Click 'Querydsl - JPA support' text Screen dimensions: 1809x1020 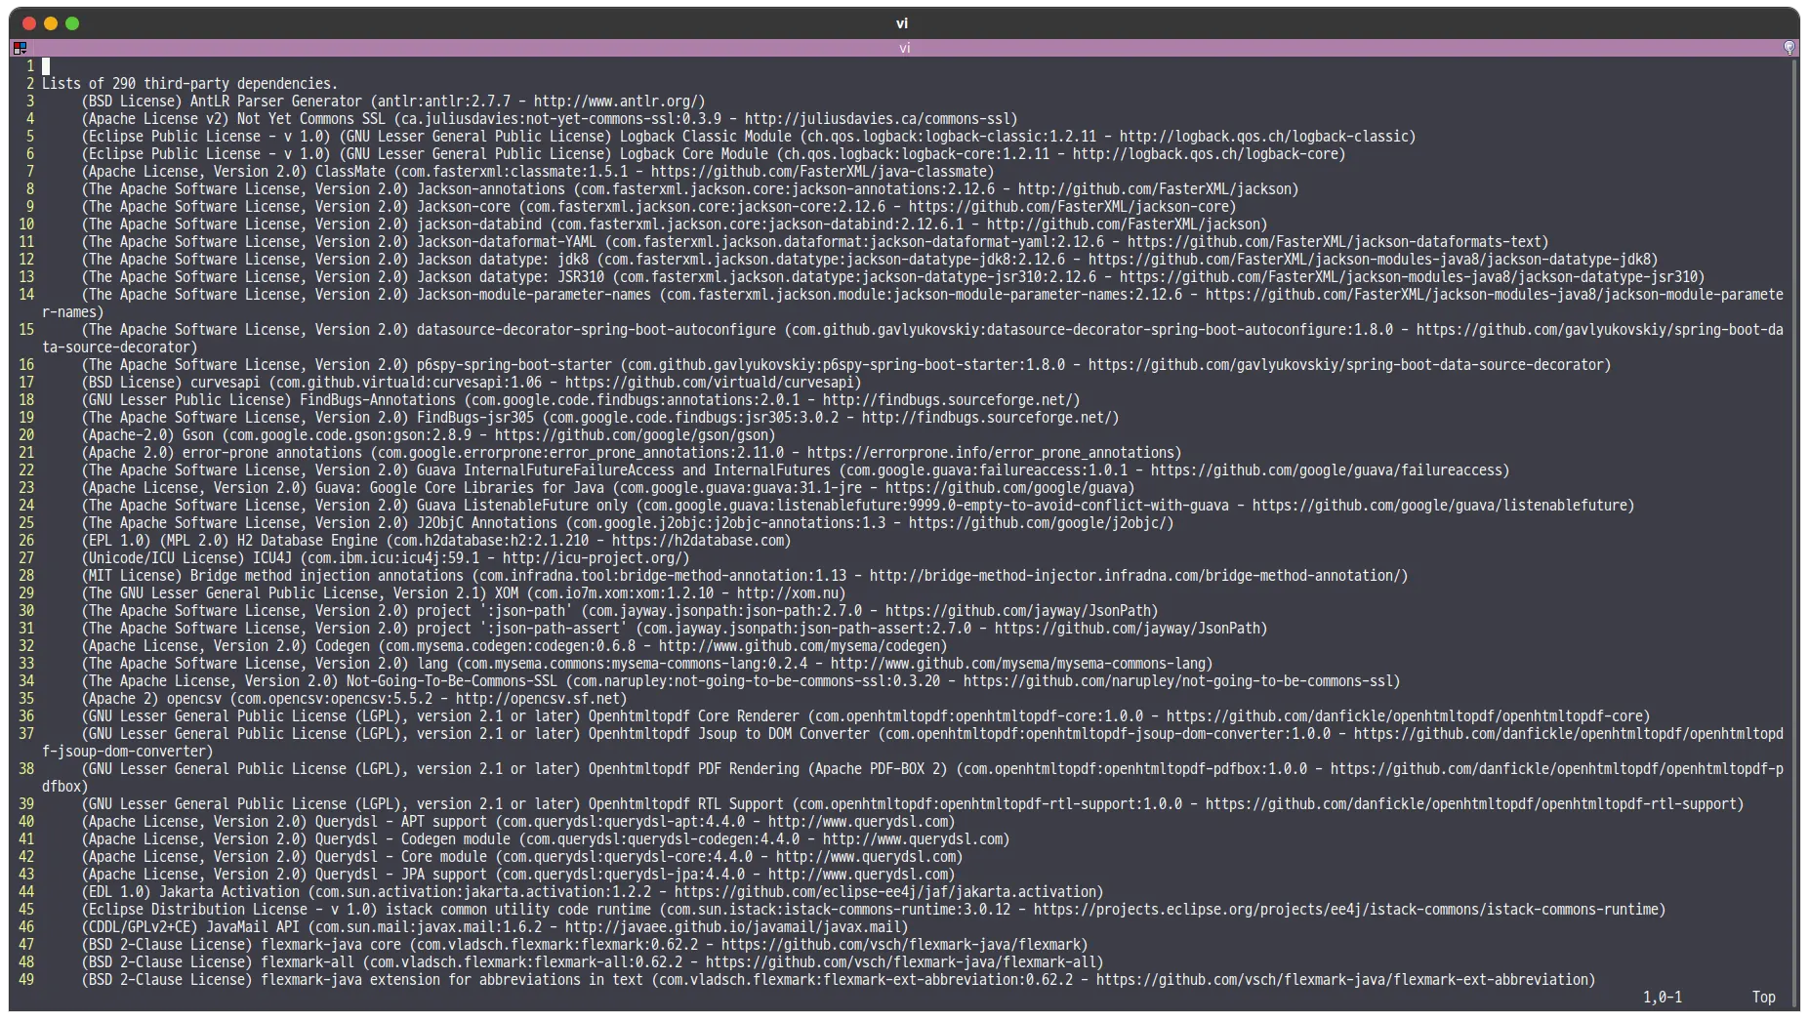coord(401,875)
